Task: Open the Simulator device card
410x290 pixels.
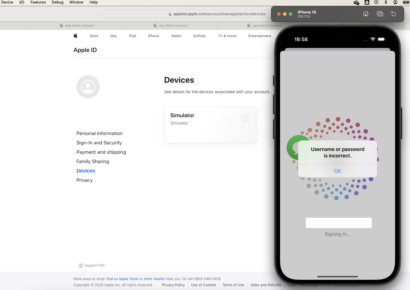Action: (x=210, y=125)
